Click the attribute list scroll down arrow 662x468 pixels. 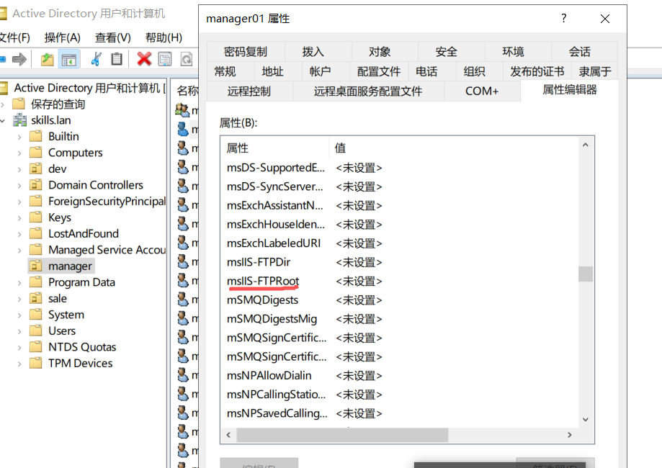585,419
